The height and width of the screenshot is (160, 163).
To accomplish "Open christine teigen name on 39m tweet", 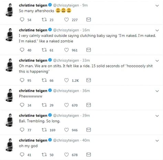I will coord(33,115).
